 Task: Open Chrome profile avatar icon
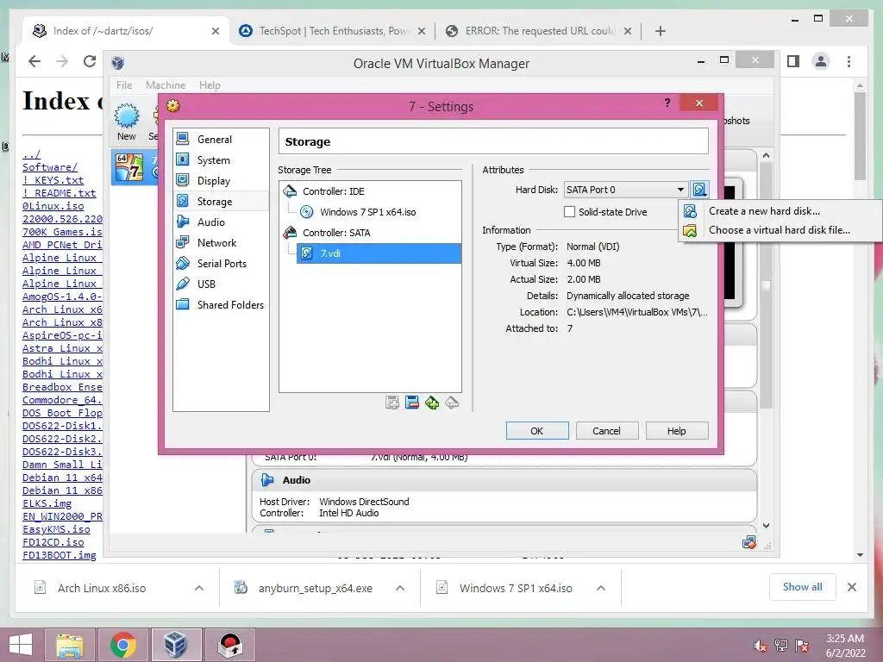(x=821, y=61)
